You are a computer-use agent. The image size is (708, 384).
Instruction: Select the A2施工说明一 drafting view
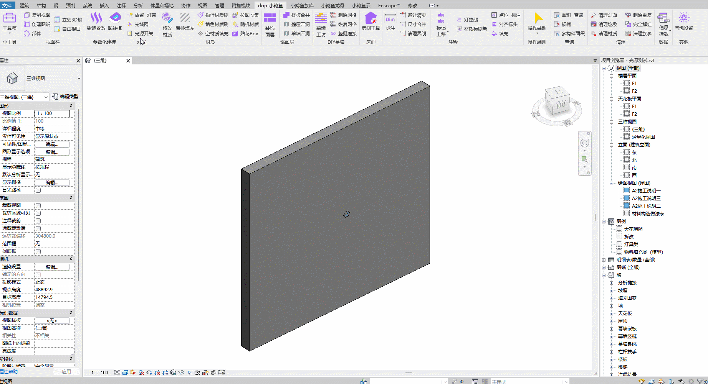pos(646,191)
